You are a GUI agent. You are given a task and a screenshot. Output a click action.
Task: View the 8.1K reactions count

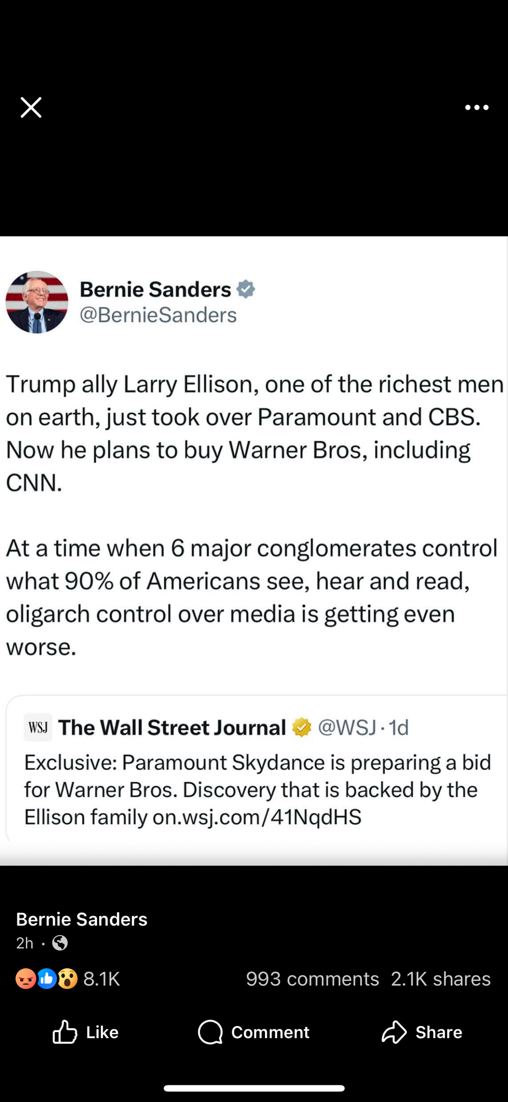point(101,979)
